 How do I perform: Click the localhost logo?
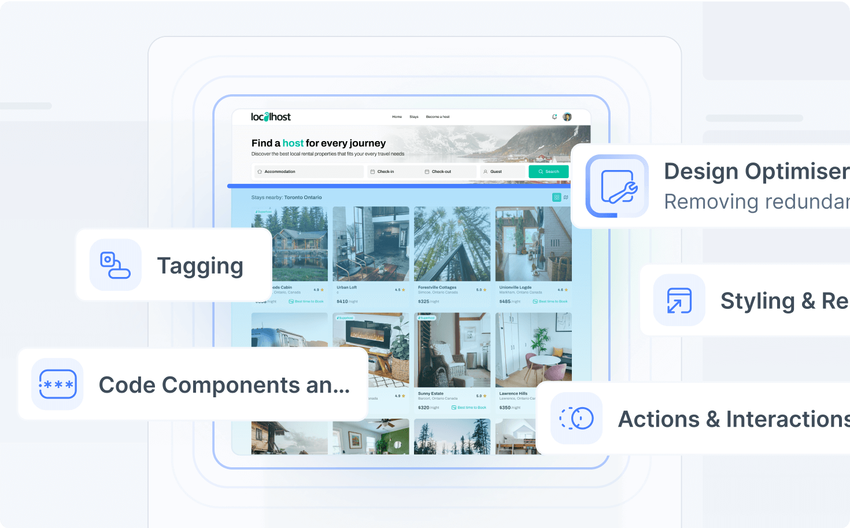click(271, 117)
